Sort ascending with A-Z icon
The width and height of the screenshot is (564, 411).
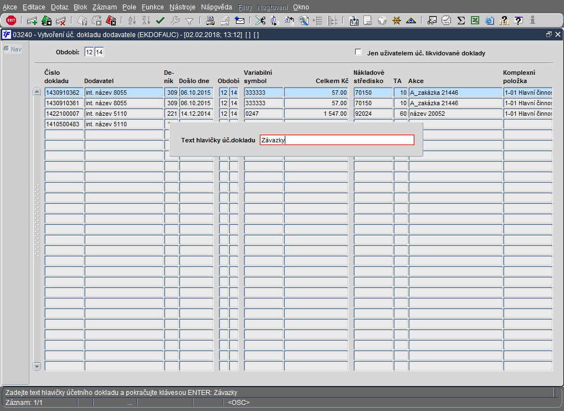(132, 21)
